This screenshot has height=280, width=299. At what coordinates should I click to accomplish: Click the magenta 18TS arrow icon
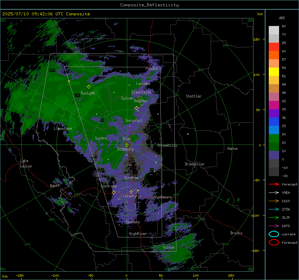(x=274, y=226)
